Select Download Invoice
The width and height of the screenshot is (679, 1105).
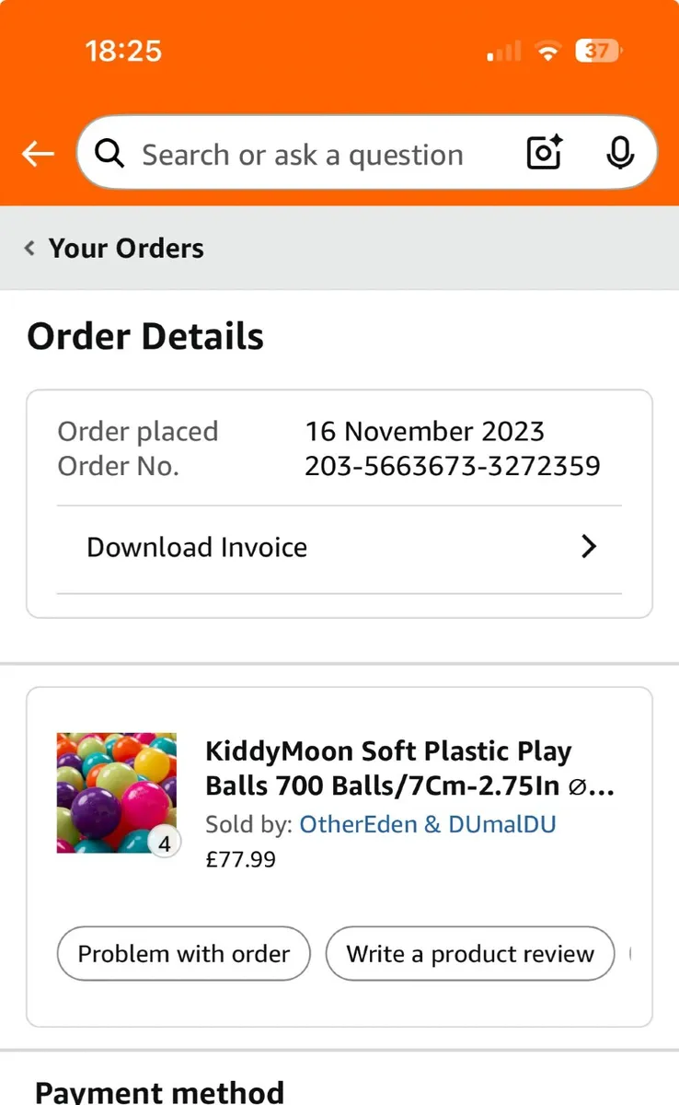pos(196,546)
